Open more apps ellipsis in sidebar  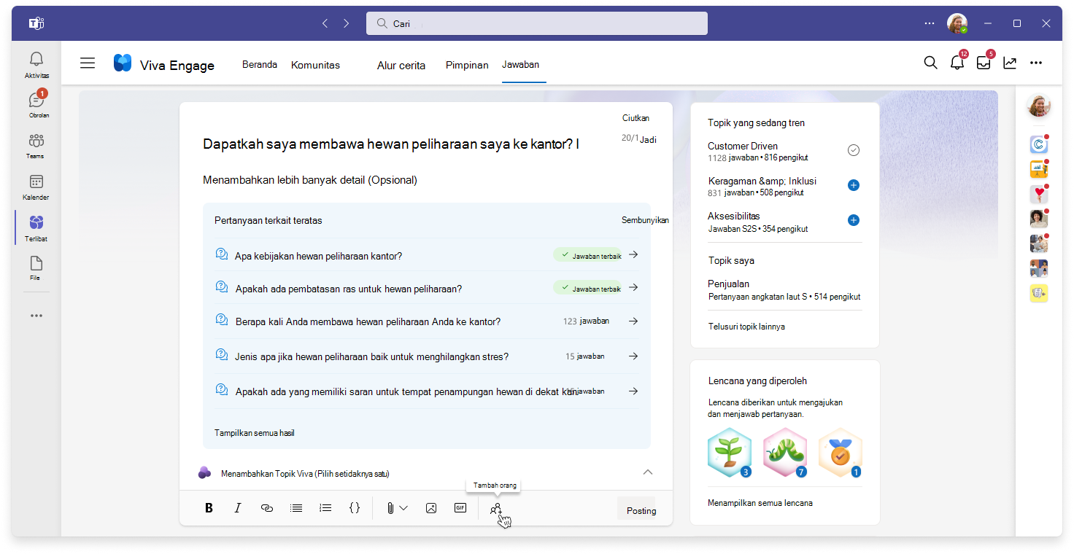[x=36, y=316]
